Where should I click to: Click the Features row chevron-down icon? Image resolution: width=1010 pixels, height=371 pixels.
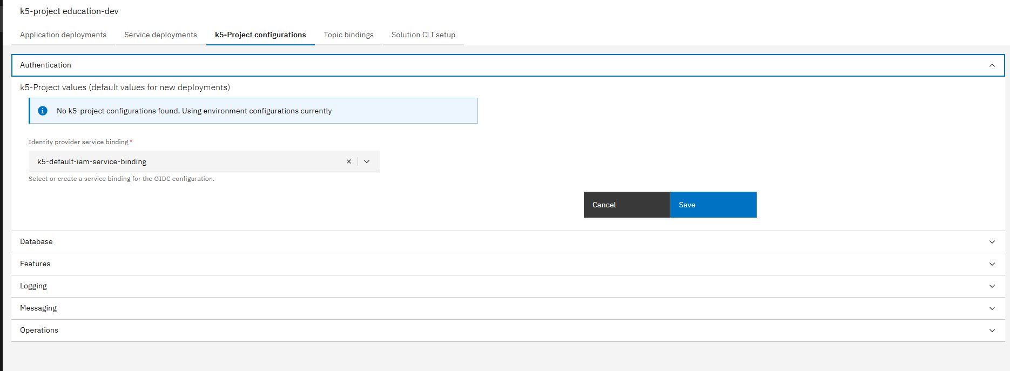992,264
